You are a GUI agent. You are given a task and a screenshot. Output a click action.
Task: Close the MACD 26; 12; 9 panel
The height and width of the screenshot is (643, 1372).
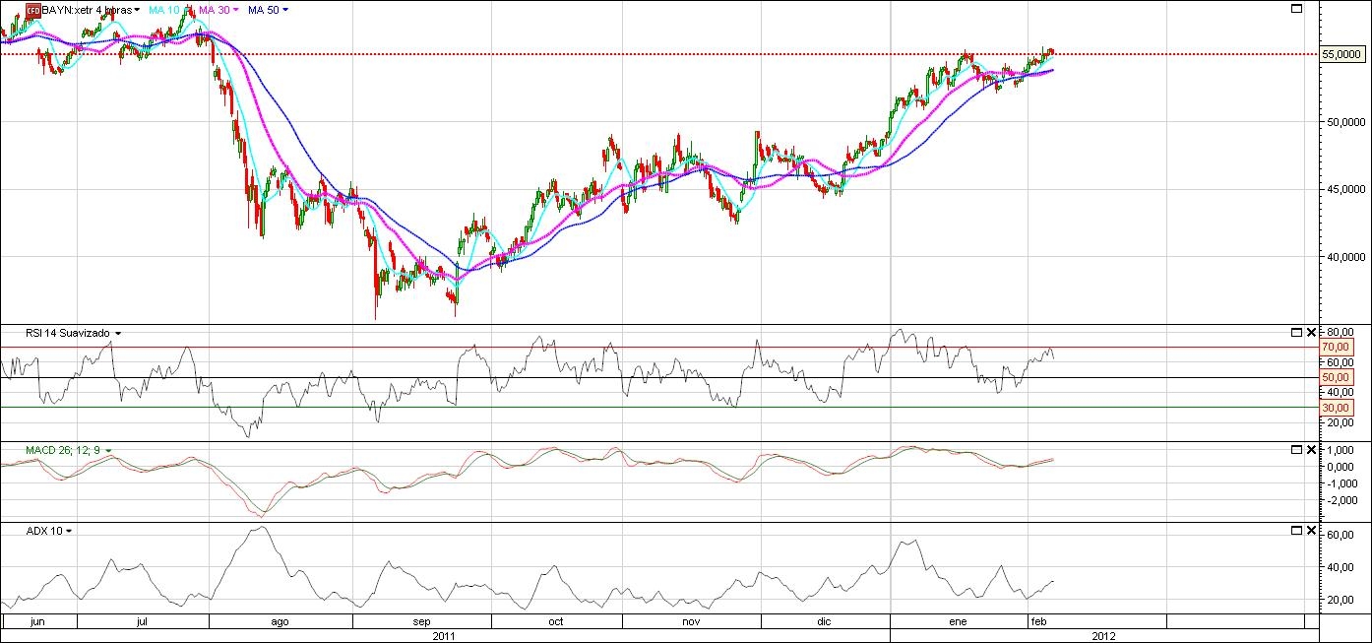[1311, 450]
